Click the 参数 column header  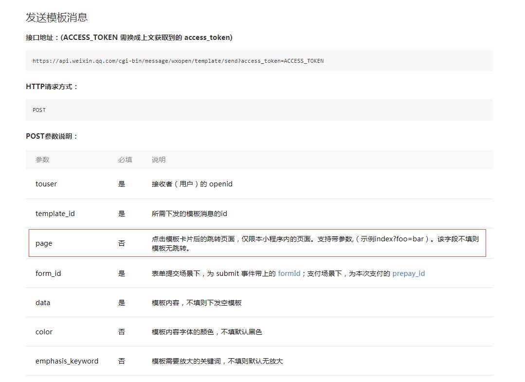point(42,160)
